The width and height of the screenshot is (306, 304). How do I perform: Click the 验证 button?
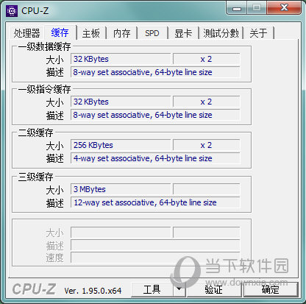tap(214, 289)
